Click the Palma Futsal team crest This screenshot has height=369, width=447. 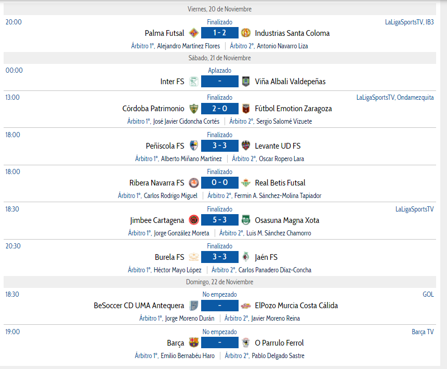click(194, 33)
